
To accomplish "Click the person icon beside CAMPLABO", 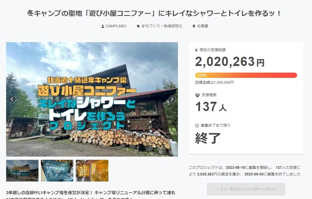I will [102, 26].
